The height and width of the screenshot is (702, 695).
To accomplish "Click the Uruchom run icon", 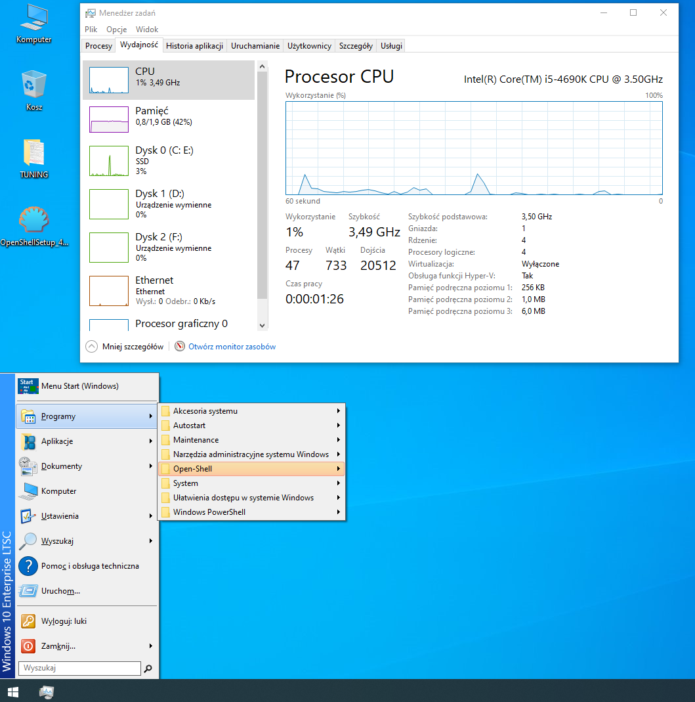I will 29,591.
